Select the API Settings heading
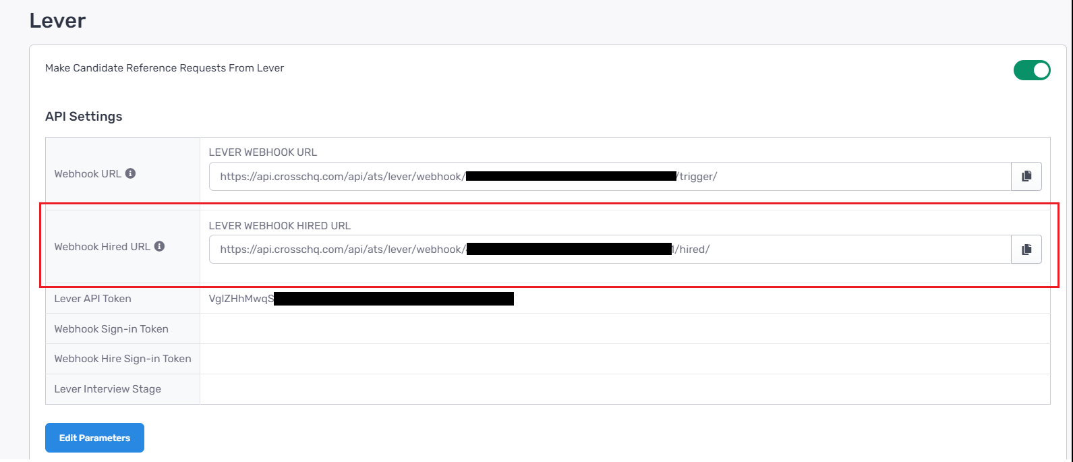 coord(84,116)
